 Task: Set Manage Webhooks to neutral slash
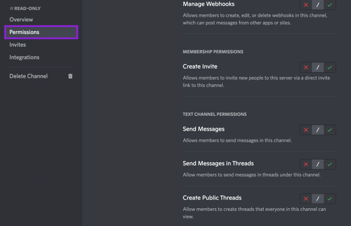coord(317,5)
